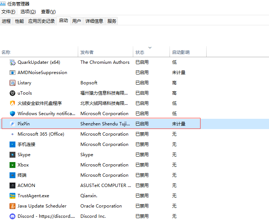This screenshot has height=220, width=269.
Task: Open the 选项(O) menu
Action: (x=28, y=12)
